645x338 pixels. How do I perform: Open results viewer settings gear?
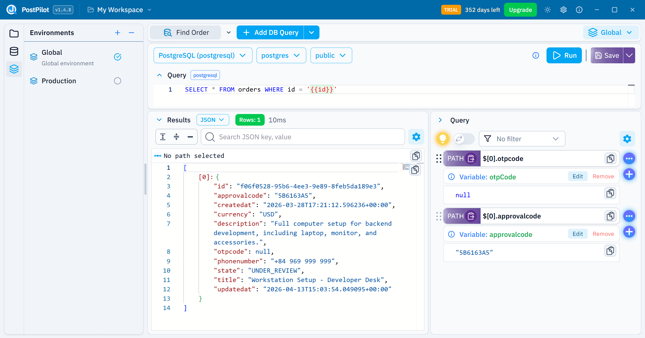416,137
